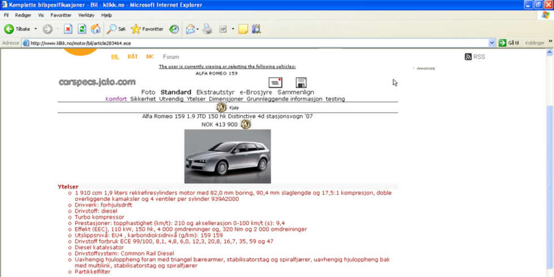Open the Hjelp menu
Image resolution: width=554 pixels, height=277 pixels.
[106, 15]
